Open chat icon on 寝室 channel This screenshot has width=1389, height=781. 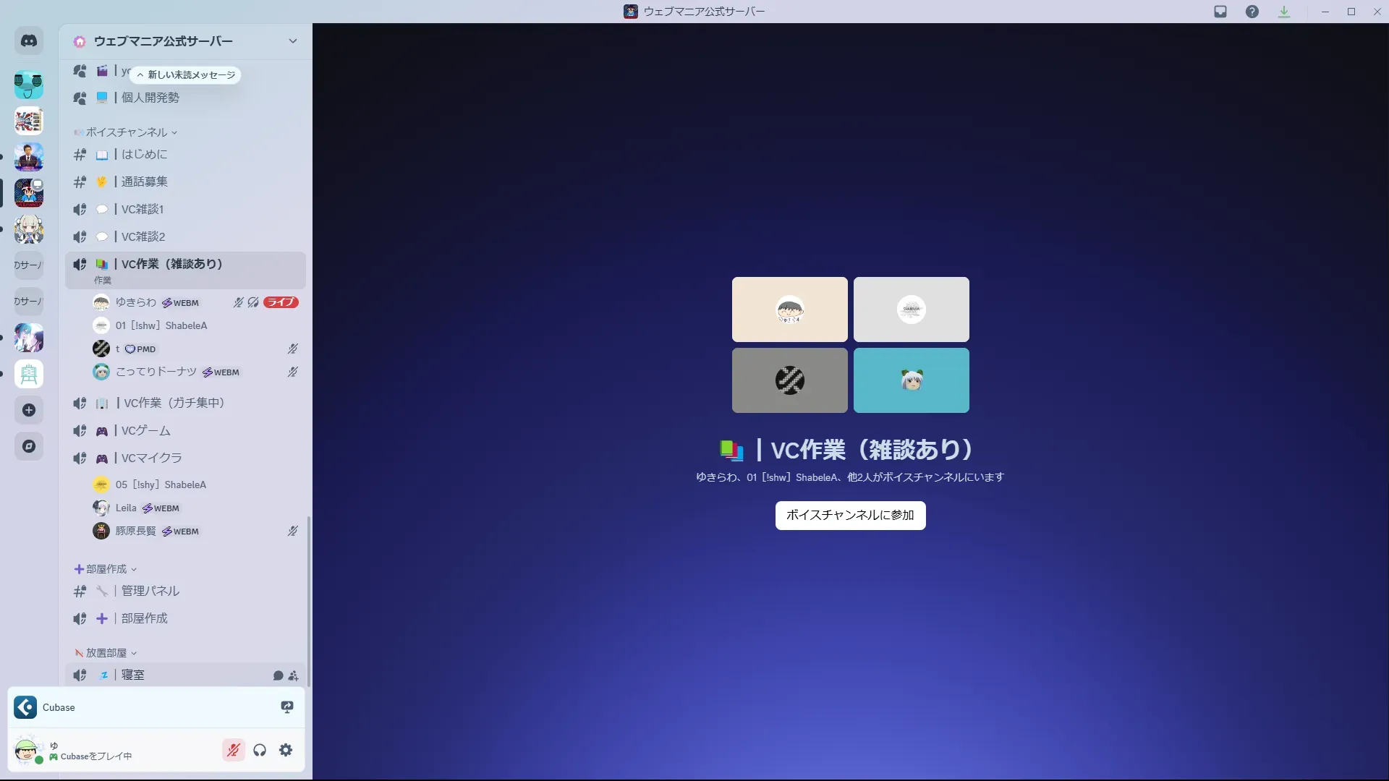(278, 675)
